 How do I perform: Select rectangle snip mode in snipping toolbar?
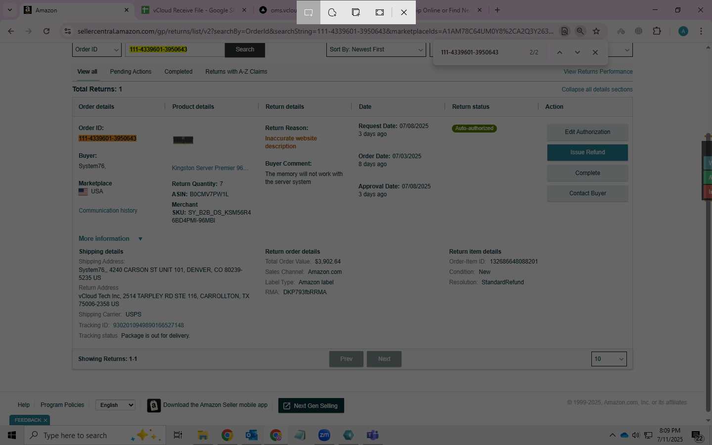pos(309,12)
